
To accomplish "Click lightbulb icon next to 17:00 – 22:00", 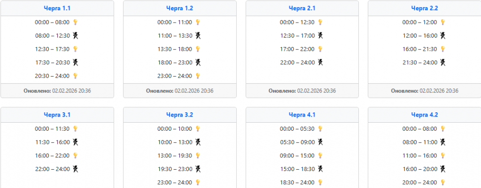I will coord(320,49).
